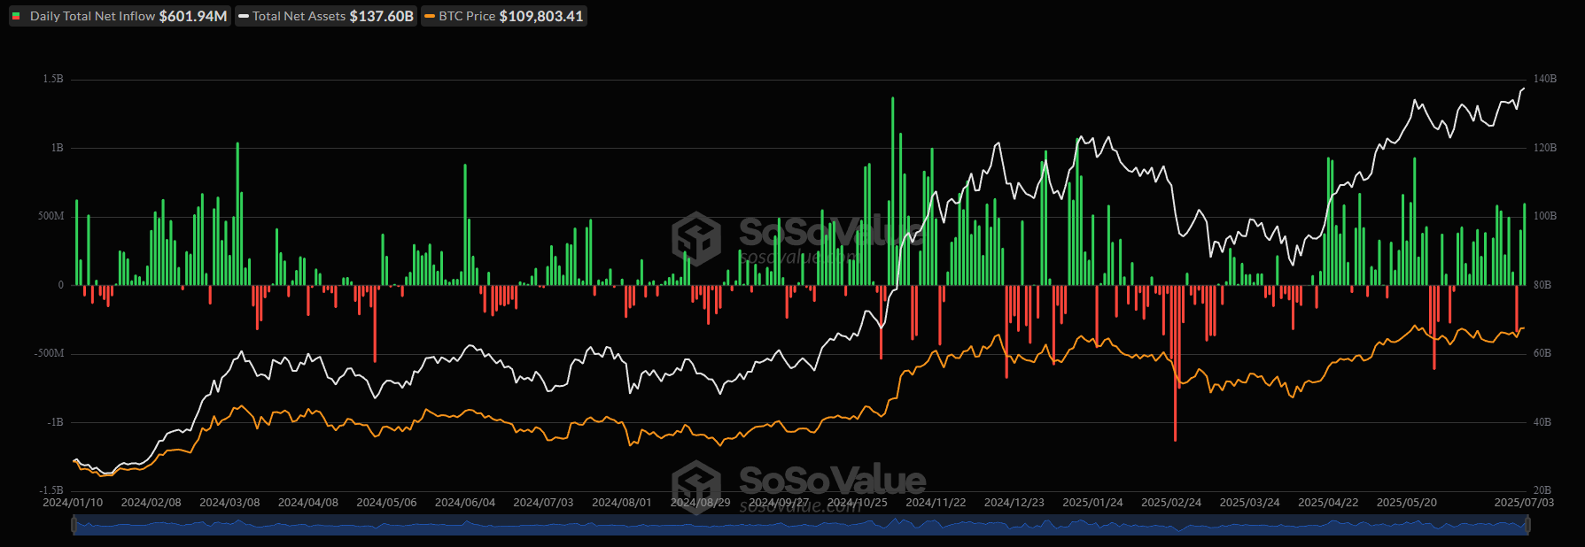
Task: Click the orange BTC Price legend marker
Action: point(430,16)
